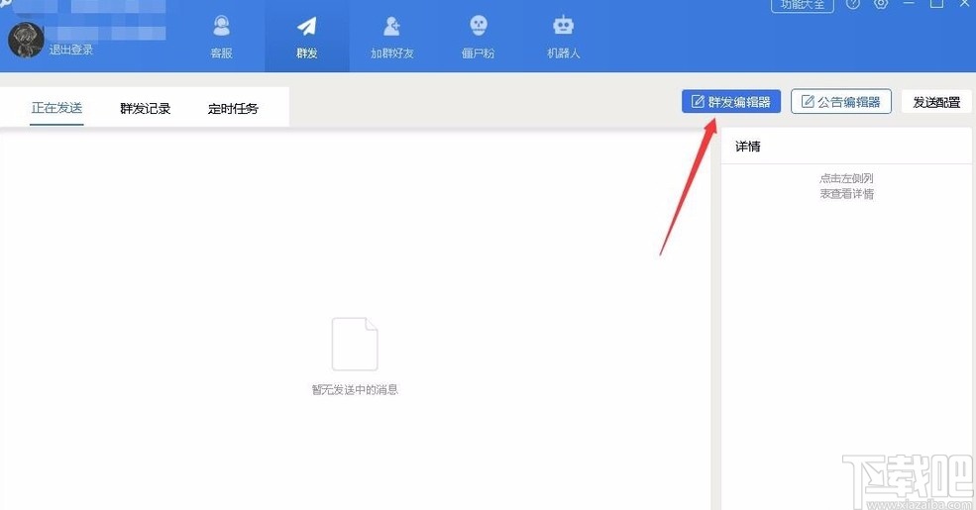Open the 客服 customer service section
Image resolution: width=976 pixels, height=510 pixels.
pos(222,38)
